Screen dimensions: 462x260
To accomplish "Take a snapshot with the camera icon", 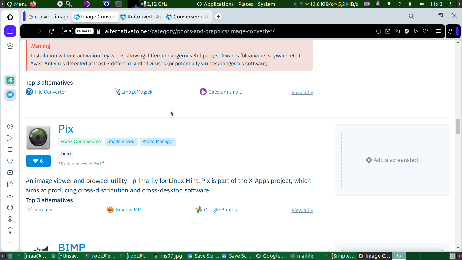I will (397, 31).
